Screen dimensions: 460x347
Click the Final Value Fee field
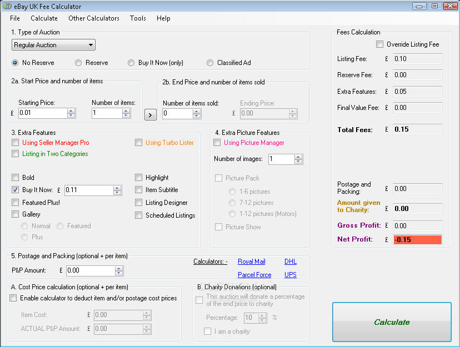pyautogui.click(x=417, y=108)
